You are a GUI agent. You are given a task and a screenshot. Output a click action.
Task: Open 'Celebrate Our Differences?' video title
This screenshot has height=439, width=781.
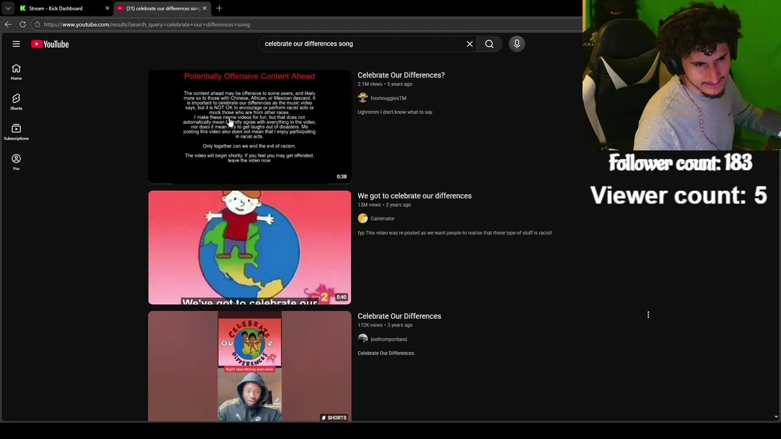pyautogui.click(x=401, y=75)
